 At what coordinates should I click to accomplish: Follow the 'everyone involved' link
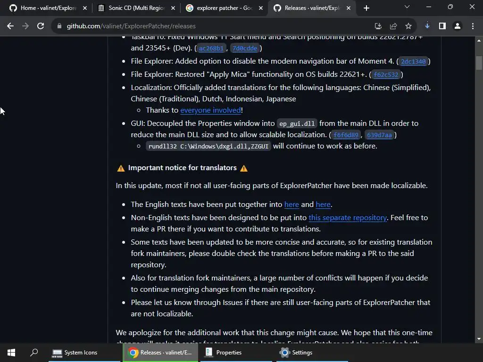[210, 110]
